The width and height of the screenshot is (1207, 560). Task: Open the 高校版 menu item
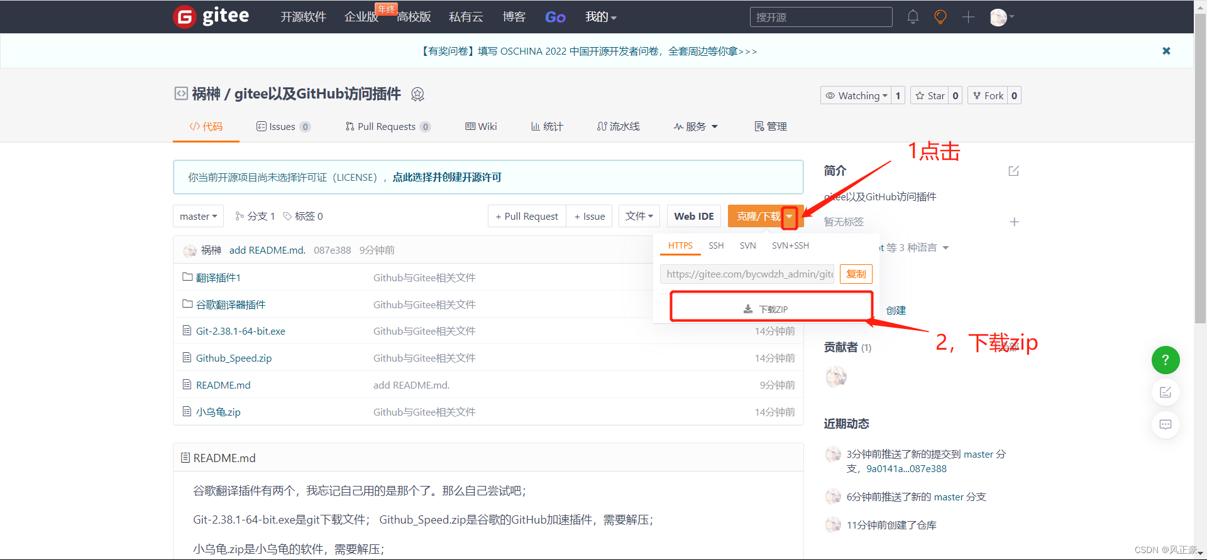(414, 17)
